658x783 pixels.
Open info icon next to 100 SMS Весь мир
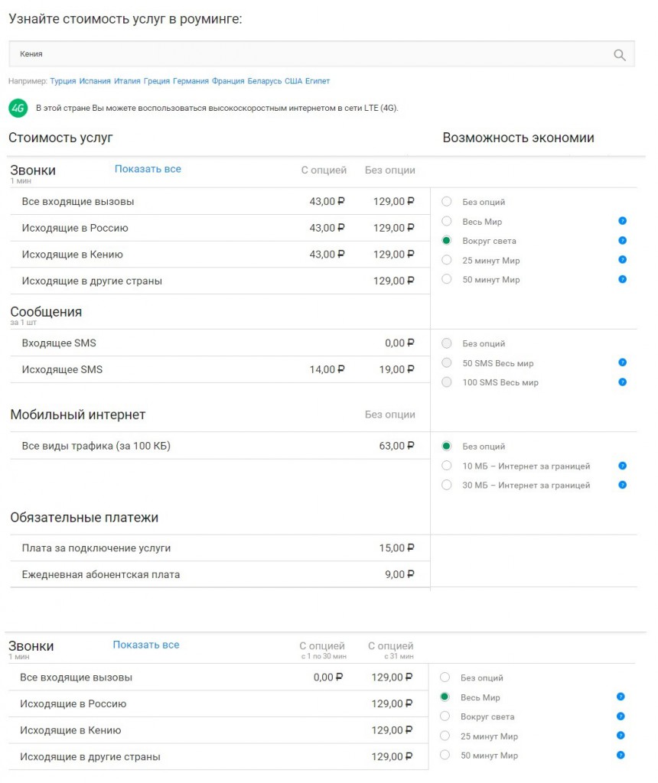pyautogui.click(x=622, y=382)
